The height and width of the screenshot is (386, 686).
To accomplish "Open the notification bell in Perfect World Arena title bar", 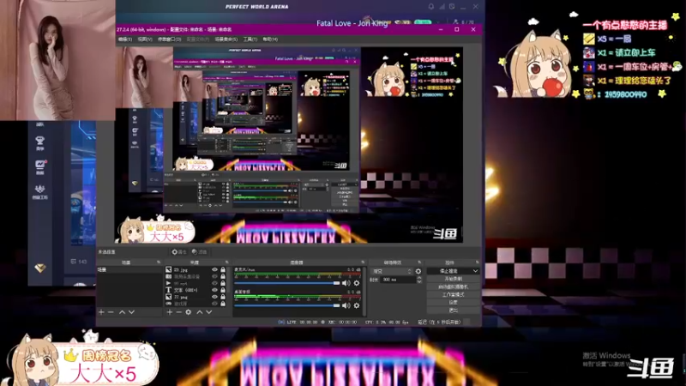I will [x=431, y=7].
